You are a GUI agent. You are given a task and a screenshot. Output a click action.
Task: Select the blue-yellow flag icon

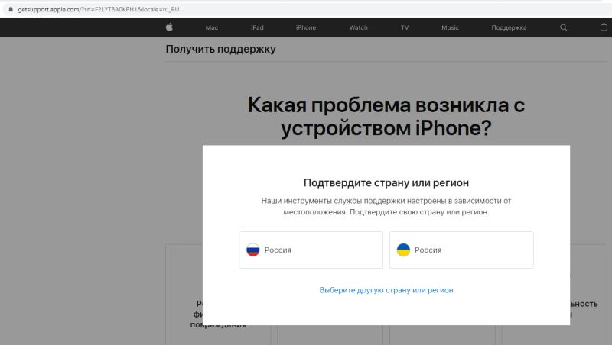pos(403,250)
